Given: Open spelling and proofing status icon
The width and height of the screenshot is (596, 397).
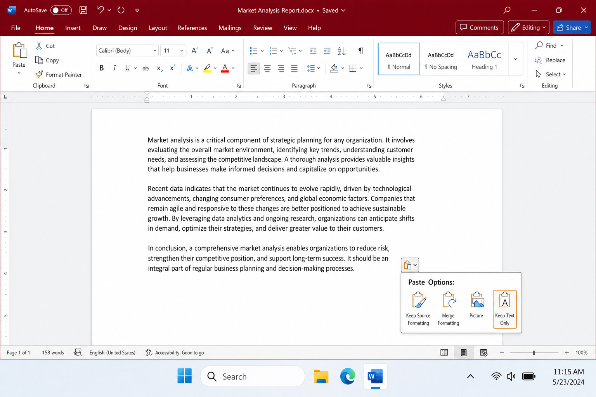Looking at the screenshot, I should (x=78, y=352).
